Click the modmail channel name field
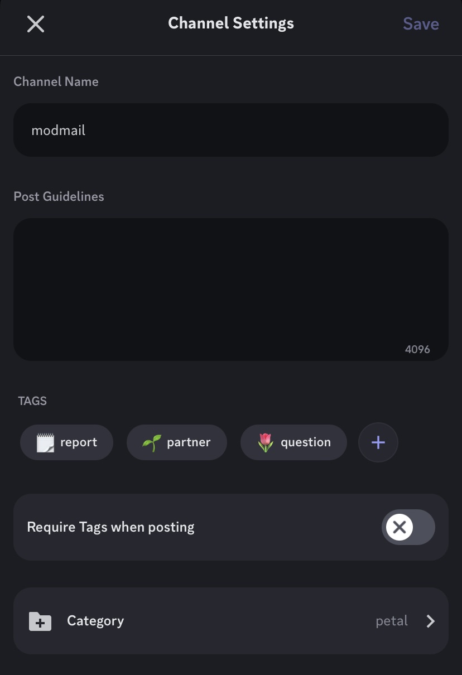 pyautogui.click(x=230, y=130)
